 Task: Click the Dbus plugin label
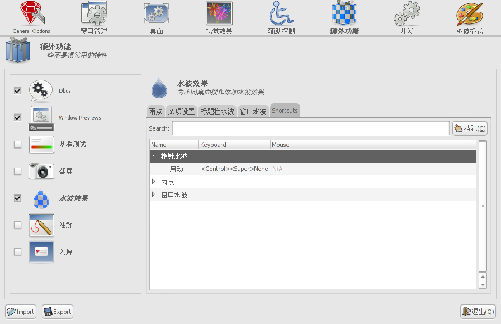tap(64, 90)
